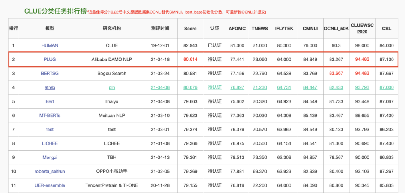Image resolution: width=405 pixels, height=193 pixels.
Task: Select the Alibaba DAMO NLP cell
Action: tap(112, 59)
